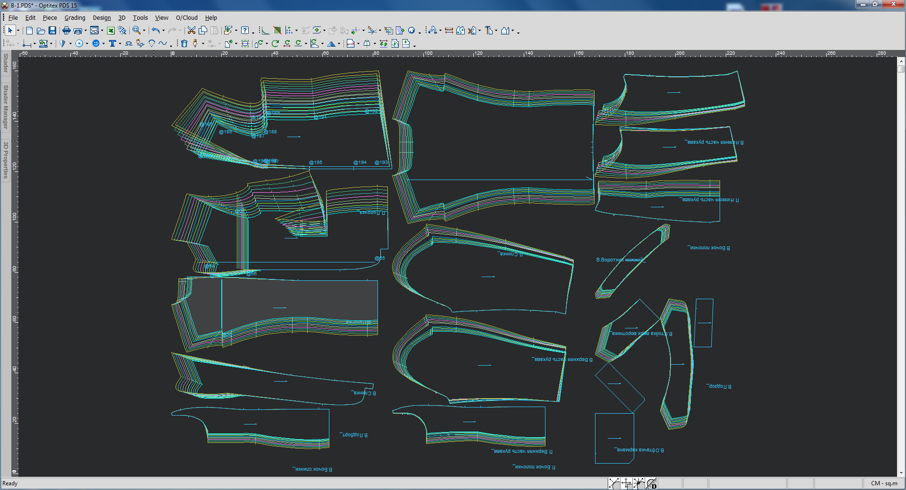Click the vertical scrollbar down arrow
Image resolution: width=906 pixels, height=490 pixels.
coord(901,473)
